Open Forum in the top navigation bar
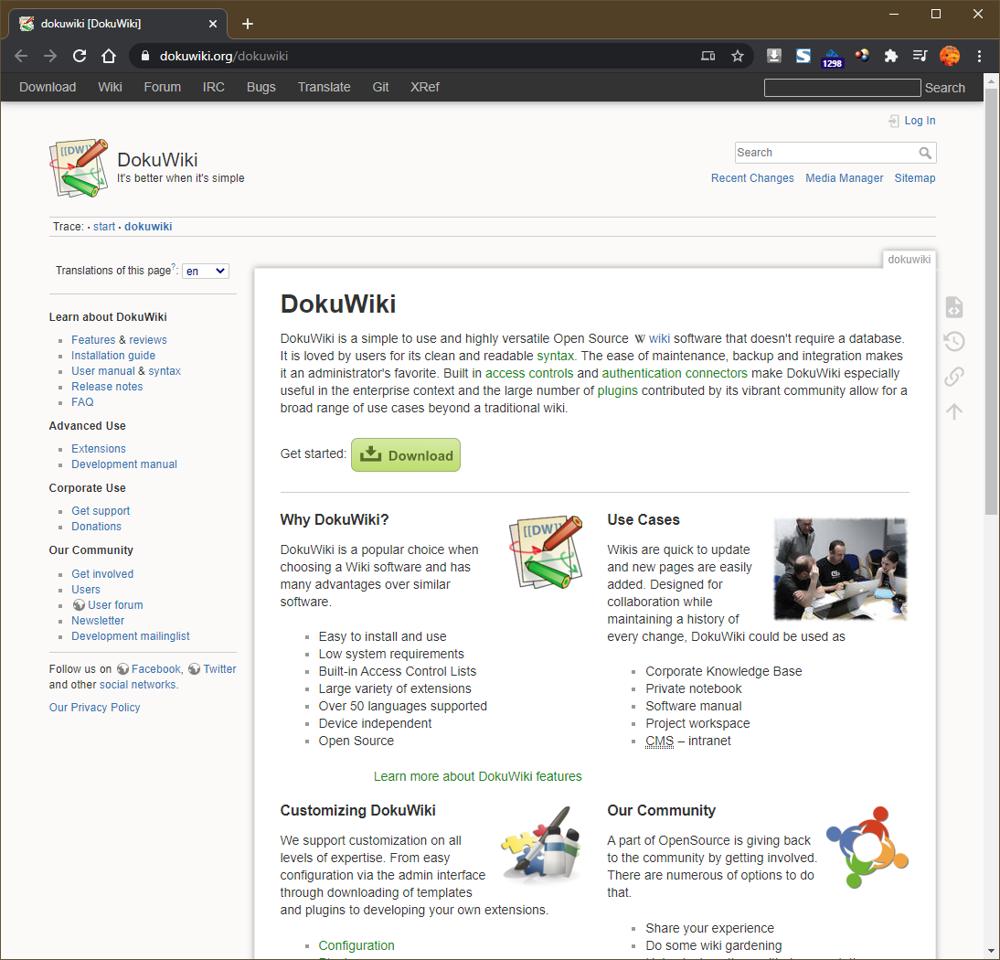 tap(162, 87)
